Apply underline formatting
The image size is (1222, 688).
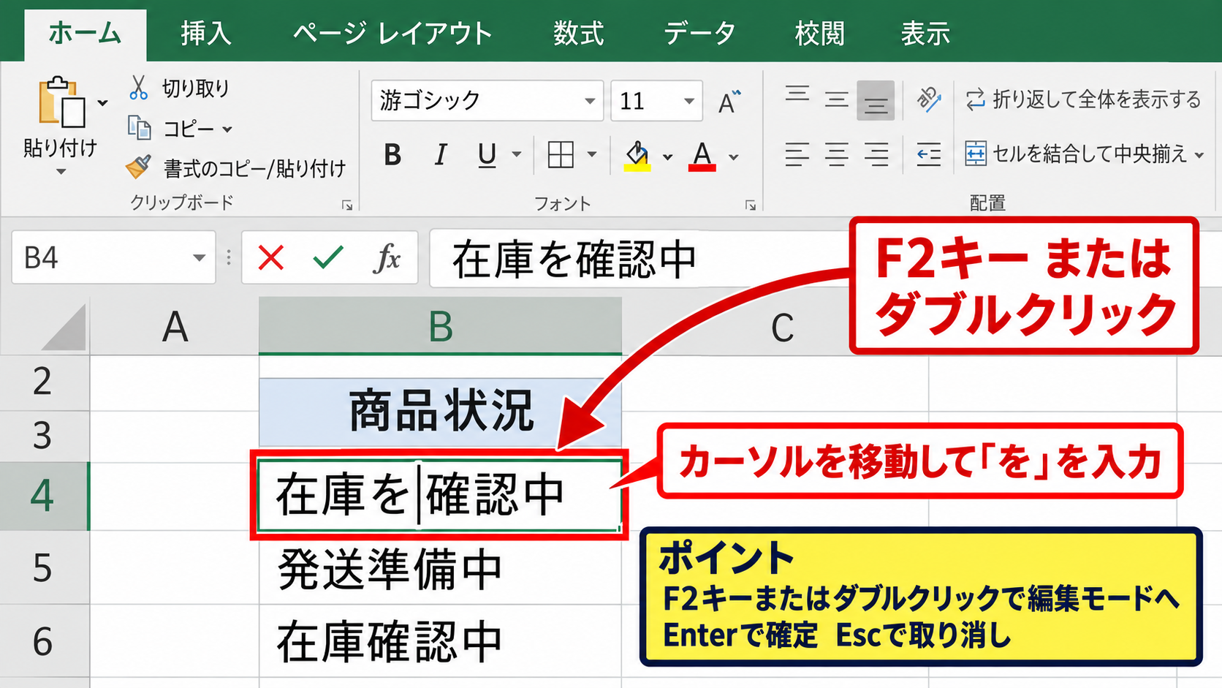click(x=487, y=155)
